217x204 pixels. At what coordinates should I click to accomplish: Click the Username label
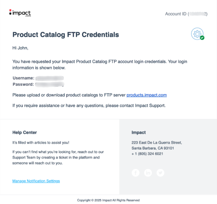pos(23,78)
